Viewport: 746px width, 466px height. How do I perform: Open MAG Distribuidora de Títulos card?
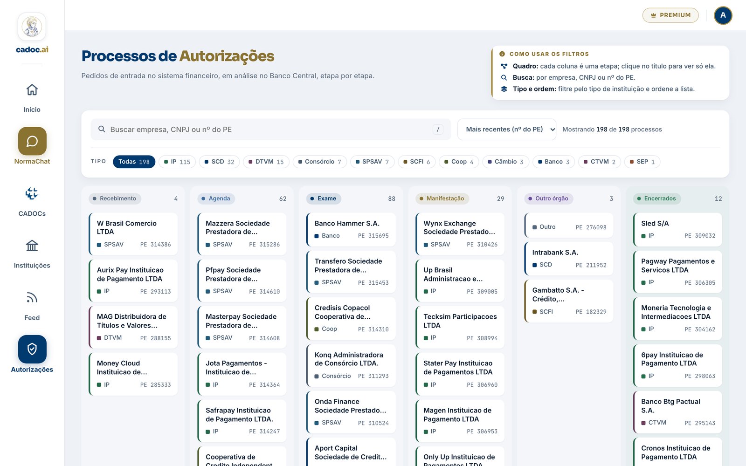[133, 327]
